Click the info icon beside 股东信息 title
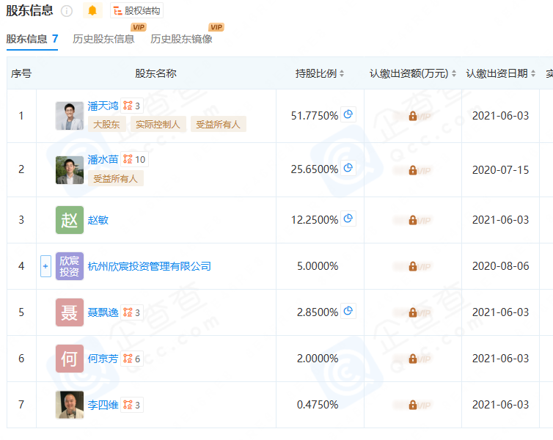This screenshot has width=553, height=440. (x=67, y=11)
